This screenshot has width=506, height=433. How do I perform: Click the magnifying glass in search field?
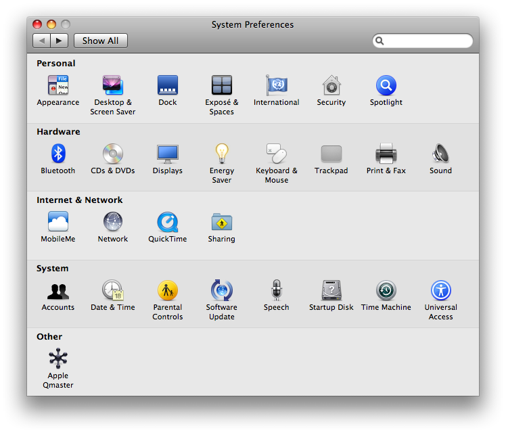coord(379,41)
